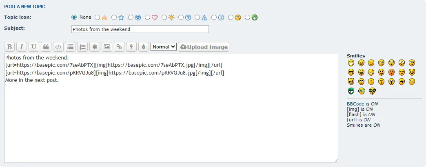Viewport: 426px width, 167px height.
Task: Click the '[flash] is ON' status text
Action: pyautogui.click(x=361, y=114)
